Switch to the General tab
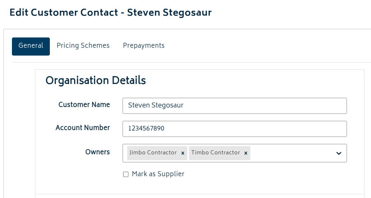Screen dimensions: 371x198 pyautogui.click(x=31, y=46)
